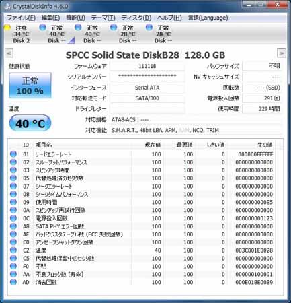The height and width of the screenshot is (303, 291).
Task: Click status icon for AF バッドクラスタテーブル数
Action: [13, 234]
